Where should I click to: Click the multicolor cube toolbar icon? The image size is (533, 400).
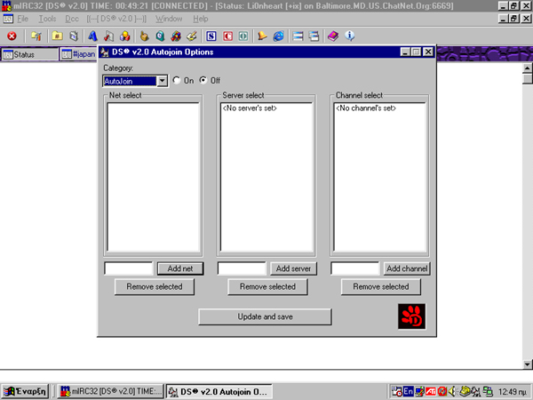tap(176, 36)
